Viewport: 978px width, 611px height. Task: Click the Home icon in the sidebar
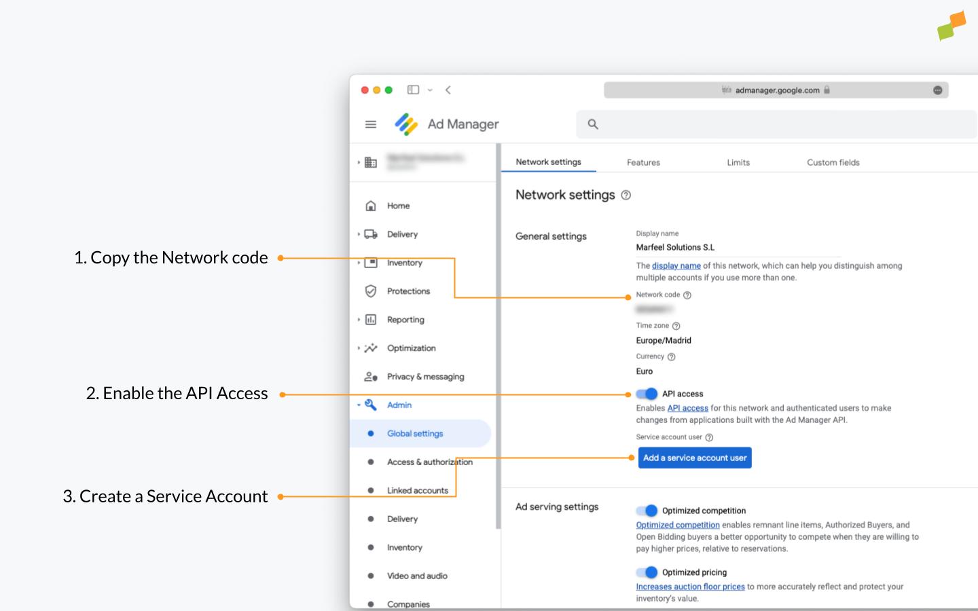pyautogui.click(x=370, y=205)
